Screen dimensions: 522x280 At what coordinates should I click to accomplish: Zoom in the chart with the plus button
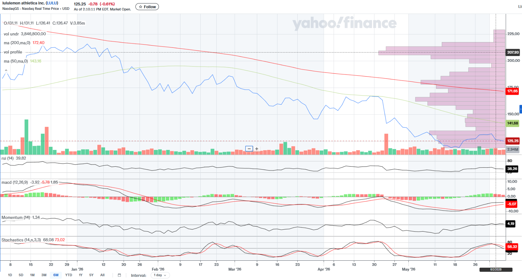[257, 149]
